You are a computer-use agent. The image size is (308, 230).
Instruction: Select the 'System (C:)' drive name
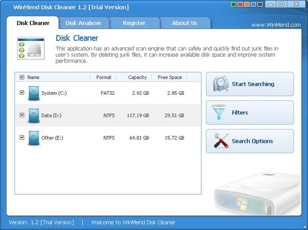[54, 93]
